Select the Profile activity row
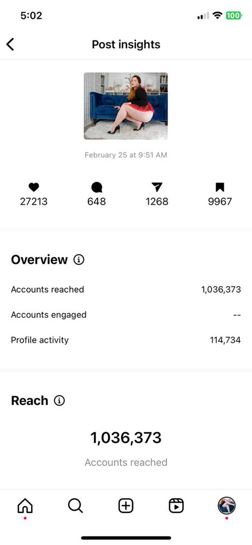252x545 pixels. (x=126, y=340)
